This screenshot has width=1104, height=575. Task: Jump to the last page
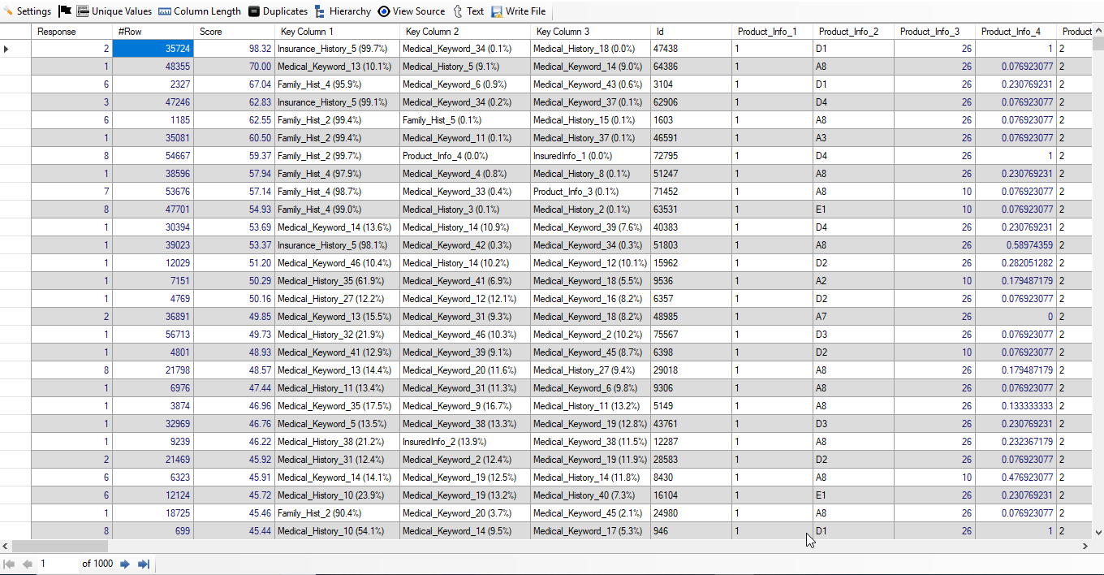(x=144, y=564)
